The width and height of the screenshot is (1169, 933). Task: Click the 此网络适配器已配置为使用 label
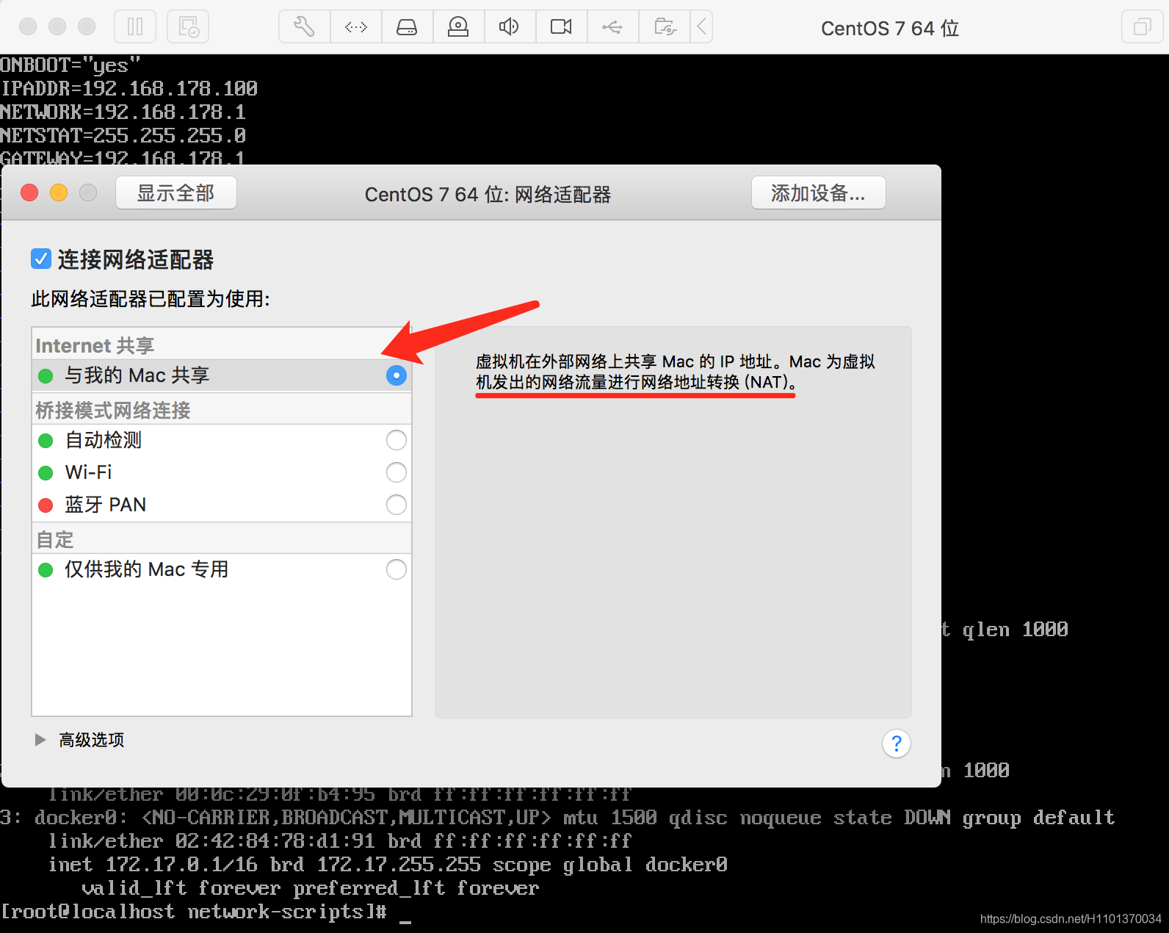[151, 299]
